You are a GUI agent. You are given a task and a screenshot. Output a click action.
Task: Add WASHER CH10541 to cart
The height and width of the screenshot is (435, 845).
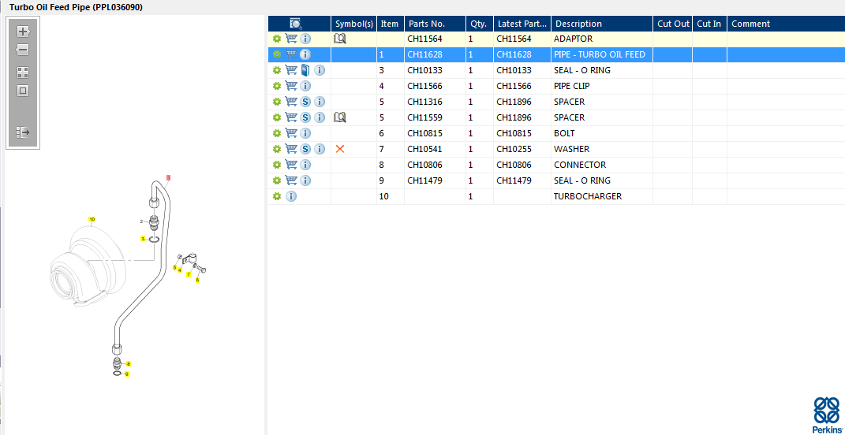click(x=291, y=149)
